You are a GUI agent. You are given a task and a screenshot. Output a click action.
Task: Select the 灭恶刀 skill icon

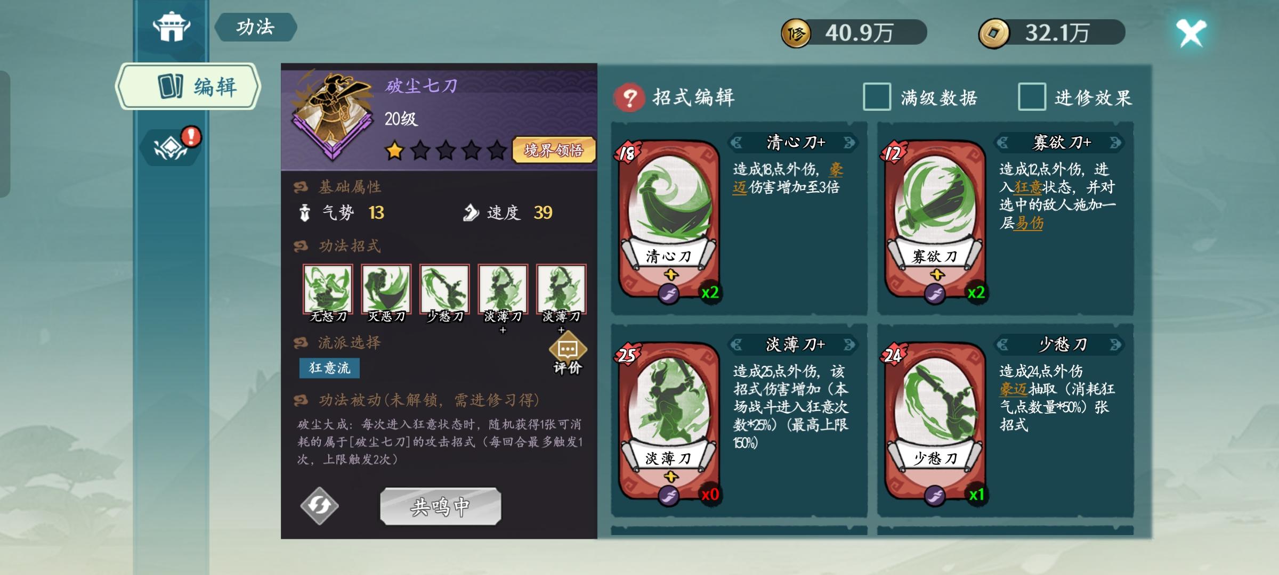tap(386, 294)
